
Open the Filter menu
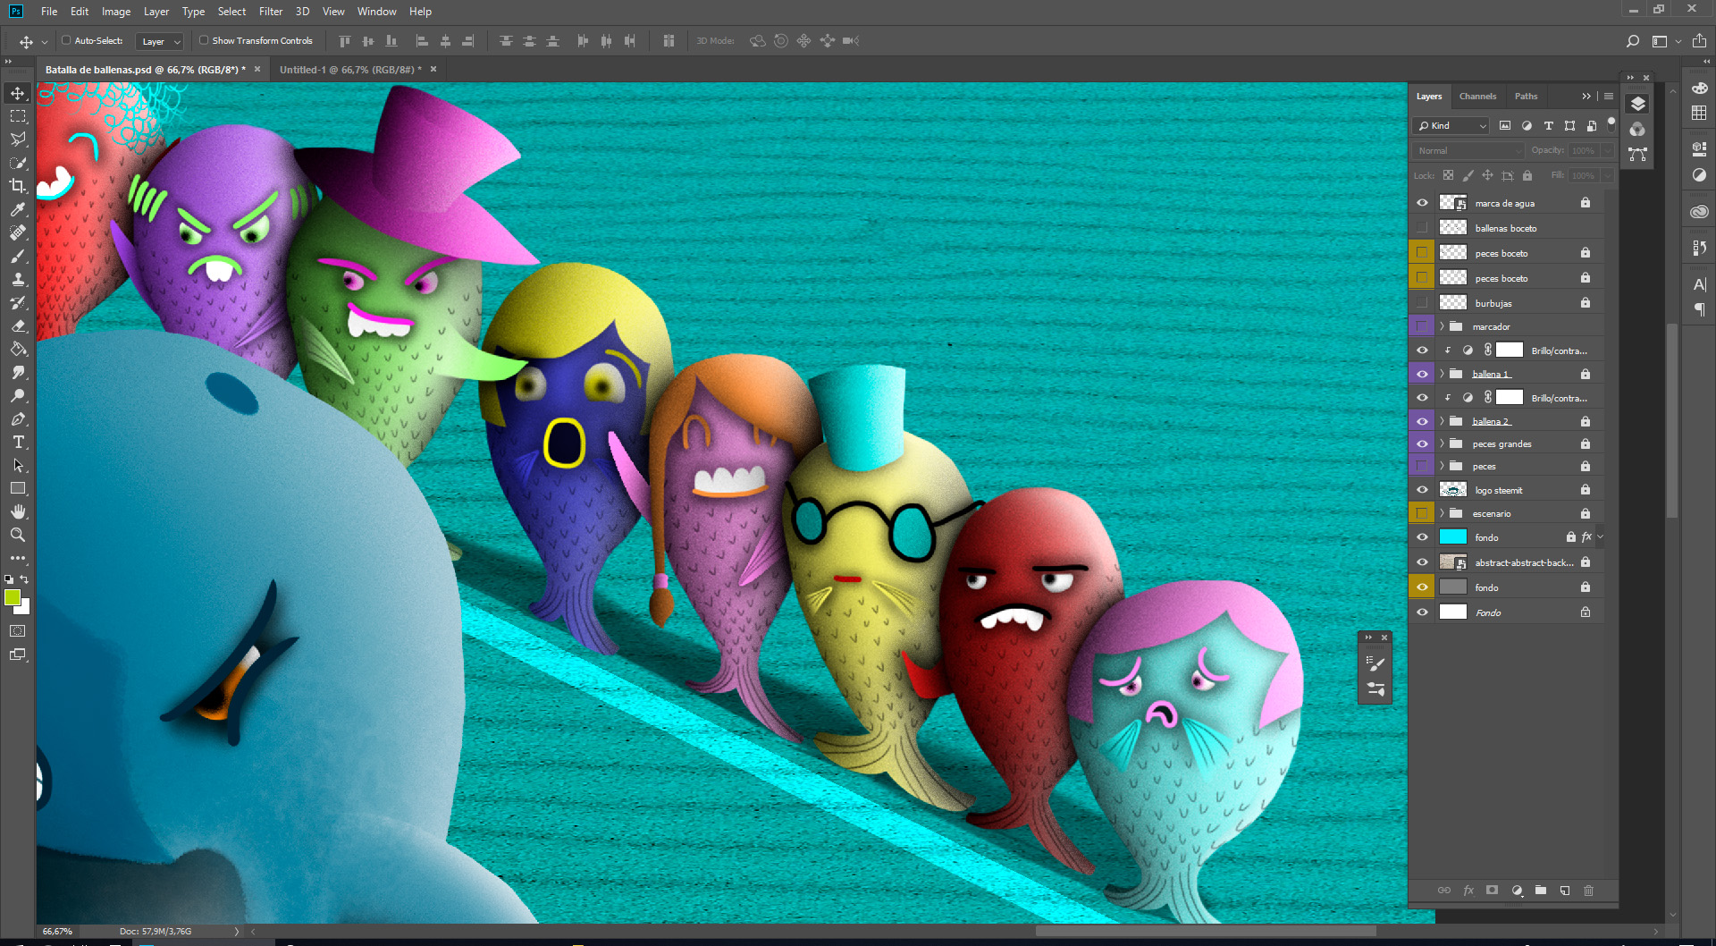[x=271, y=12]
